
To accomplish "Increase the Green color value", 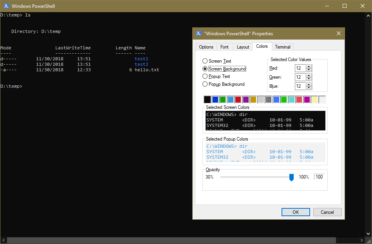I will click(309, 76).
